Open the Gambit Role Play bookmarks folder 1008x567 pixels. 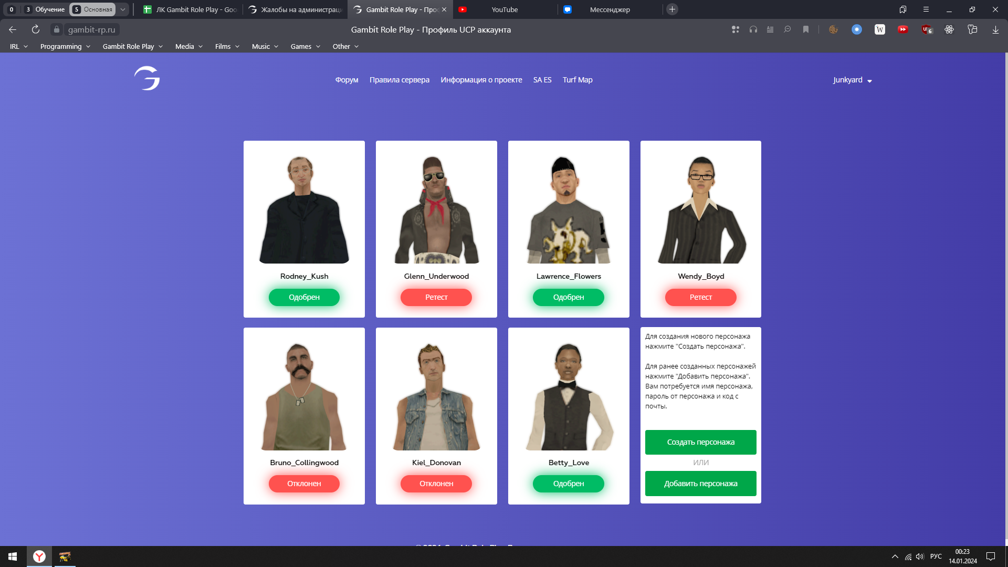[x=132, y=46]
